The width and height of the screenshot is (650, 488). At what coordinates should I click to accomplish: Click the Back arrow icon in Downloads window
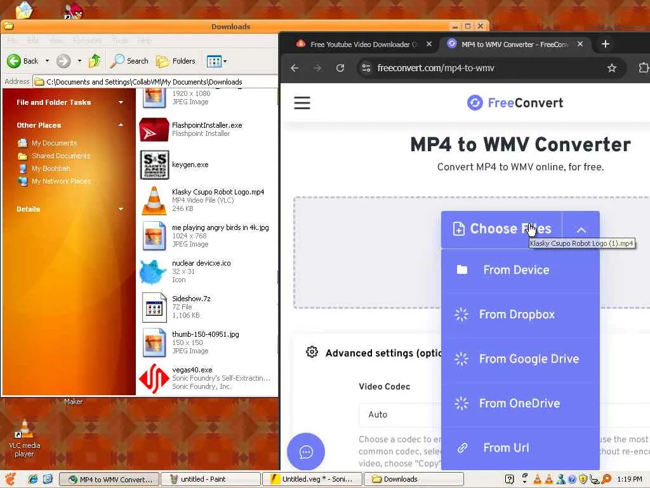pyautogui.click(x=14, y=61)
